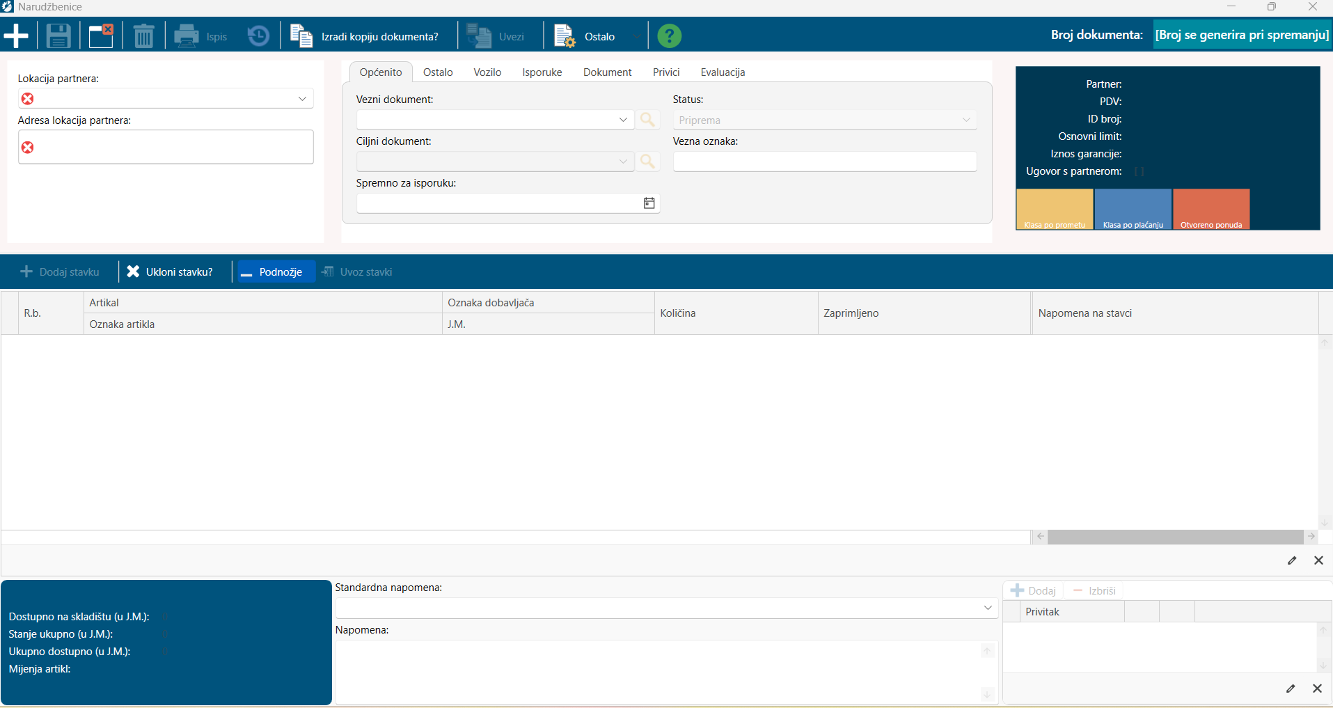Viewport: 1333px width, 708px height.
Task: Click the yellow Klasa po prometu tile
Action: [x=1055, y=209]
